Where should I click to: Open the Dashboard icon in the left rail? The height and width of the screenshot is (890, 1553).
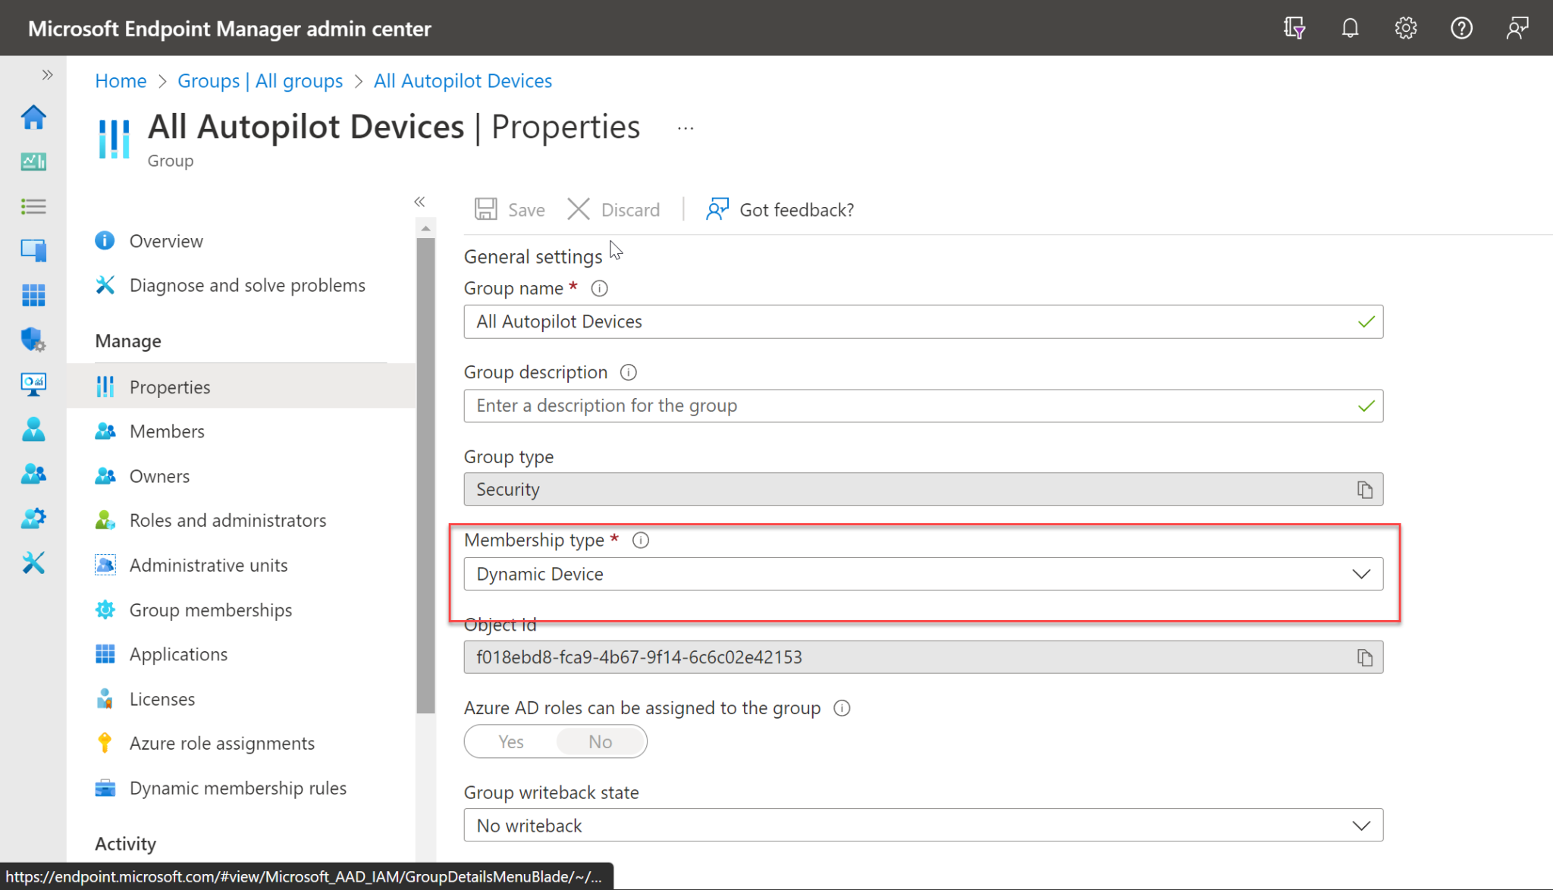[33, 161]
